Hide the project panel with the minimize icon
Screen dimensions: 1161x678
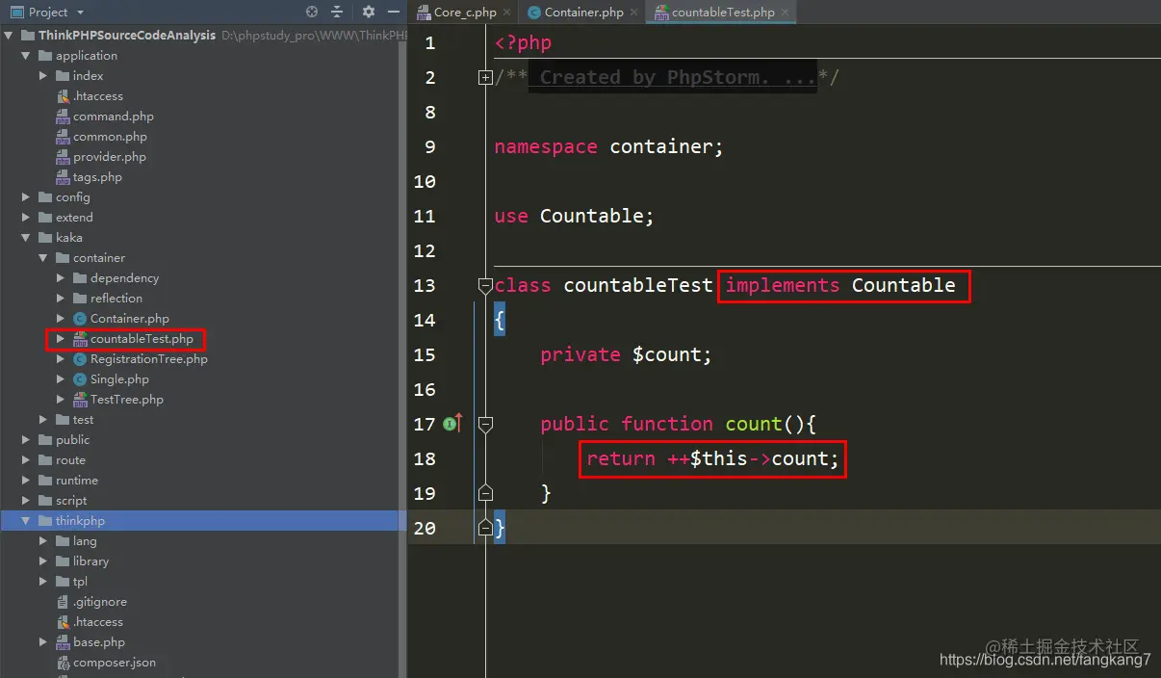(393, 13)
